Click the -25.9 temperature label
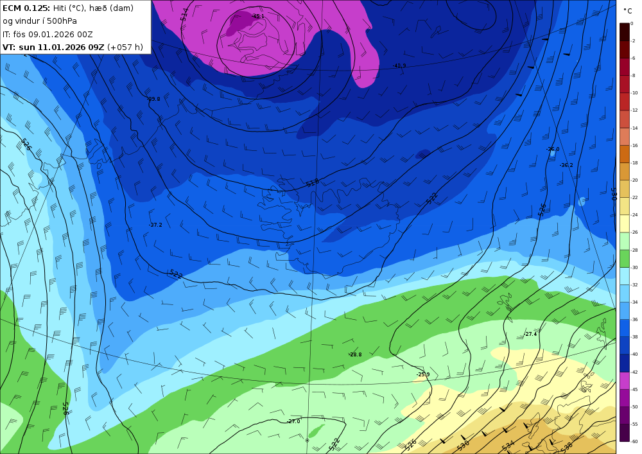 click(x=423, y=374)
